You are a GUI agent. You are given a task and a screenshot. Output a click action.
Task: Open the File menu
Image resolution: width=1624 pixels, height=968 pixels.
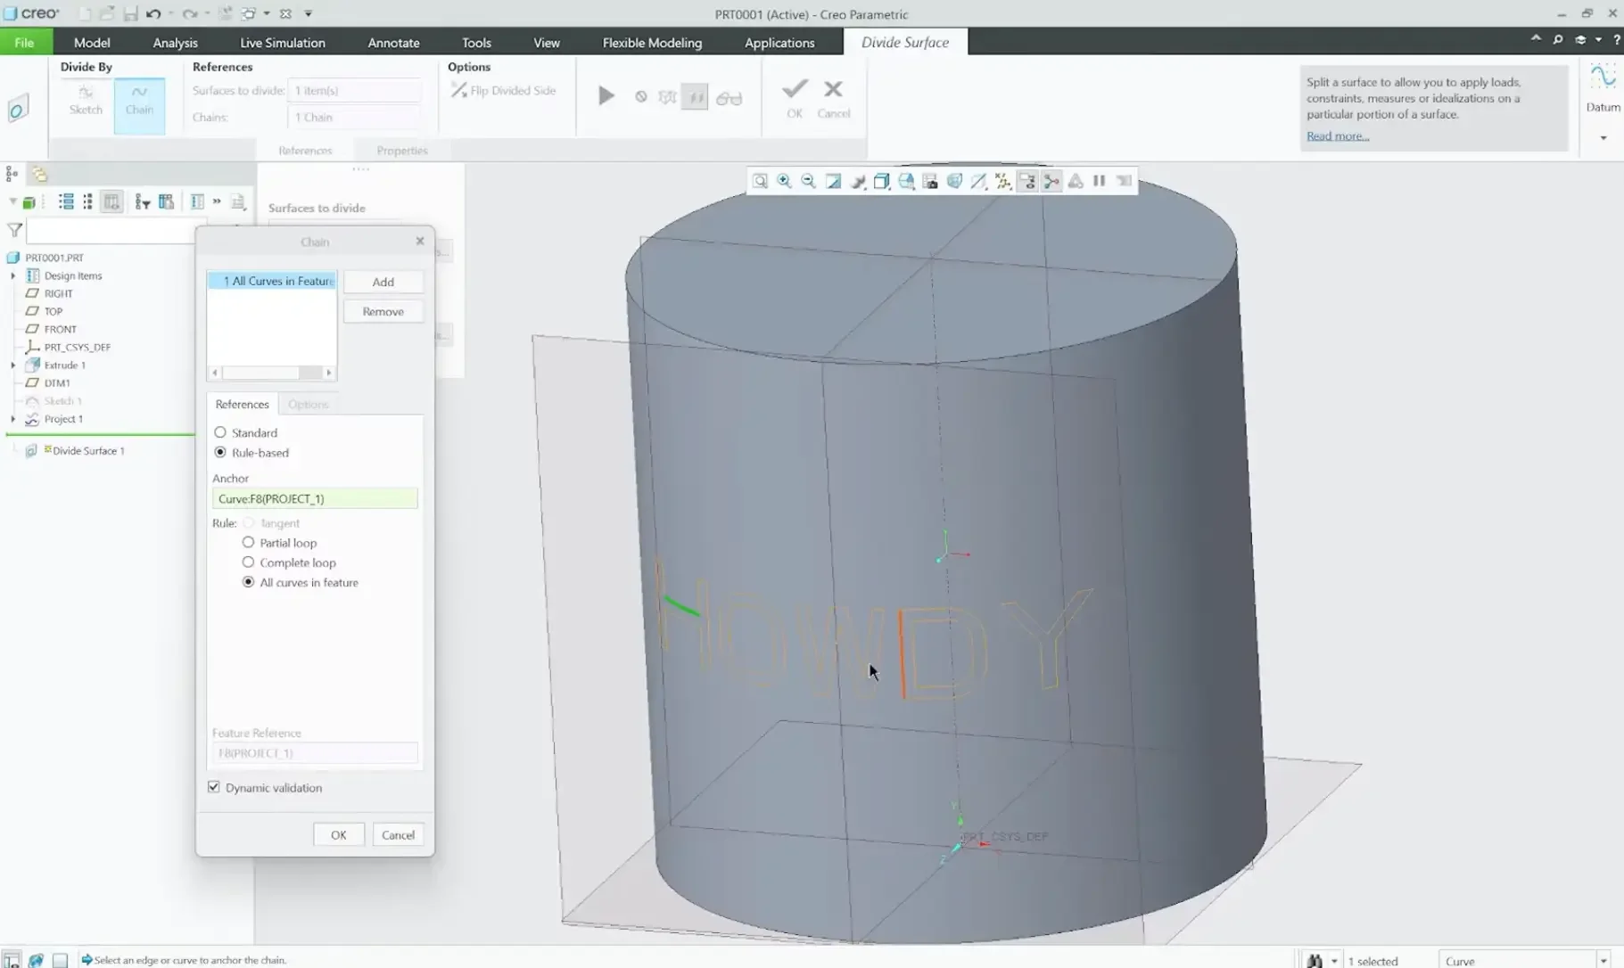pyautogui.click(x=25, y=42)
